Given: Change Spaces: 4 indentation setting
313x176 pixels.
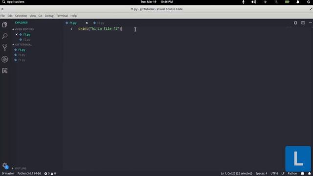Looking at the screenshot, I should point(261,174).
